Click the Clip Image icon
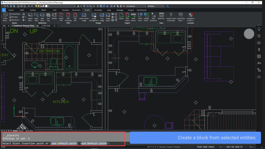 click(x=102, y=17)
